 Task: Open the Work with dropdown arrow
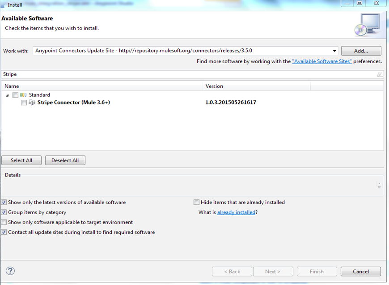(334, 51)
